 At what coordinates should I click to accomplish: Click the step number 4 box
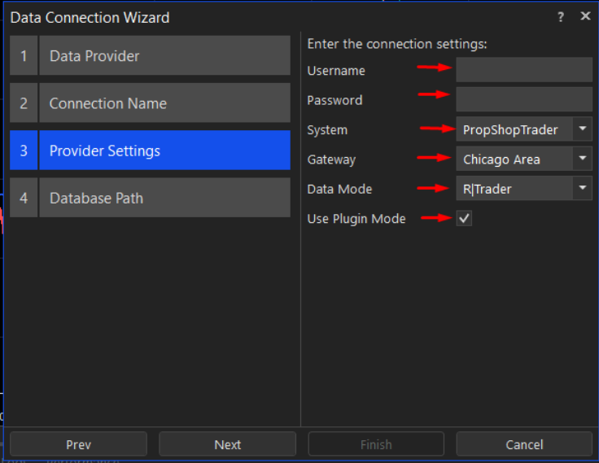point(24,198)
